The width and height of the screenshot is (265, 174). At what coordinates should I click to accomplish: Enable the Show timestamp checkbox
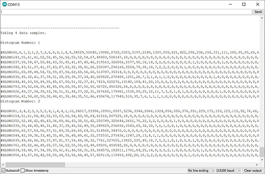click(x=23, y=170)
